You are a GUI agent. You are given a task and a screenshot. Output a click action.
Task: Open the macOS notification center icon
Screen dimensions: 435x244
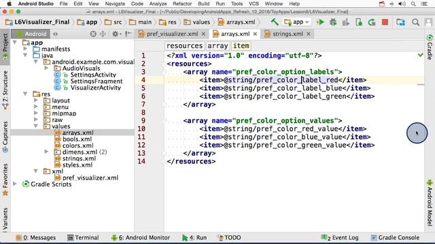[424, 4]
